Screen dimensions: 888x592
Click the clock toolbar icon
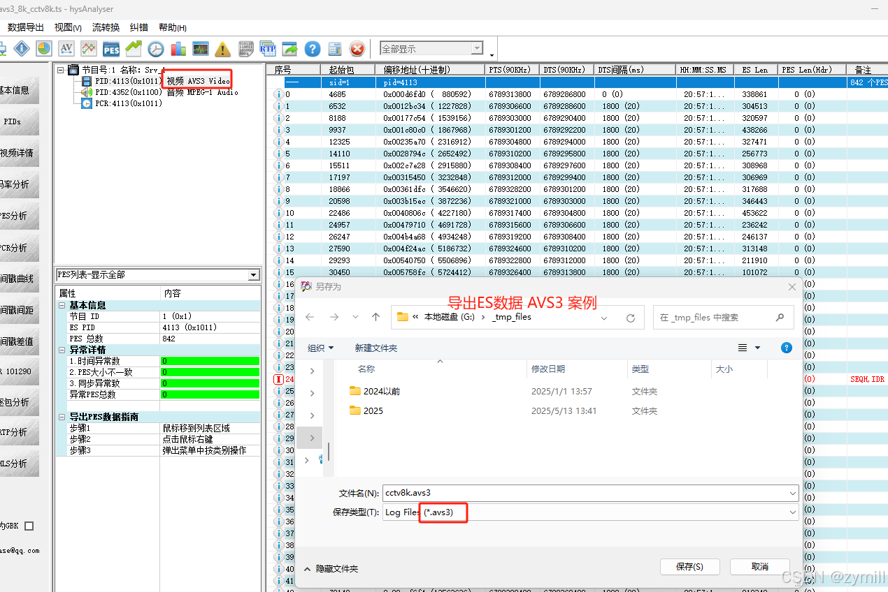pos(156,49)
